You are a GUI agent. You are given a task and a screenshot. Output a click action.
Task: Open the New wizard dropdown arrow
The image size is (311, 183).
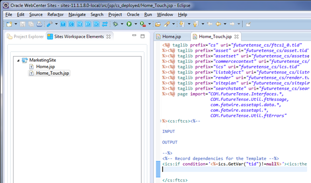[16, 24]
